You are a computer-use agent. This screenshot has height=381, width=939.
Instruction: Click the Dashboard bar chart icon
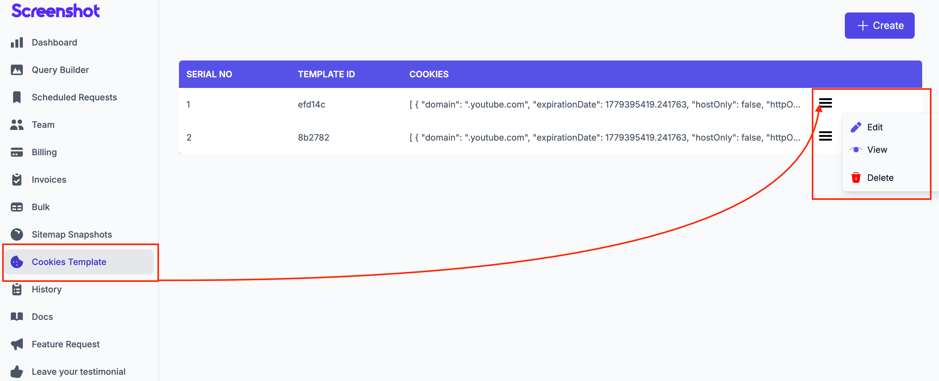point(17,42)
